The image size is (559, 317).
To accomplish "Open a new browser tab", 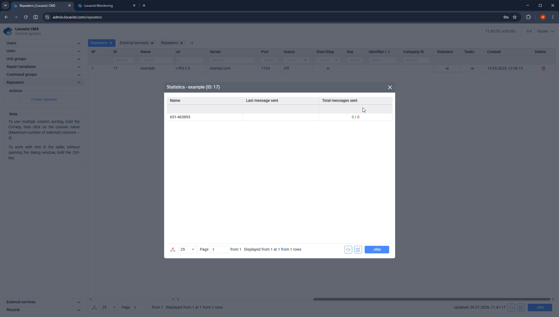I will click(x=144, y=6).
